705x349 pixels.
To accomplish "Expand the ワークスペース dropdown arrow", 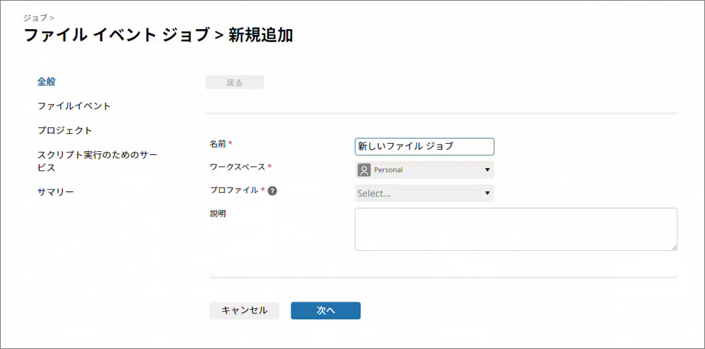I will [487, 170].
